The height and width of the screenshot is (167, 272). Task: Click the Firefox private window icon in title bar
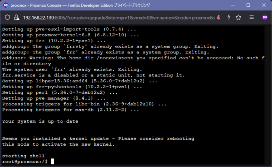6,5
